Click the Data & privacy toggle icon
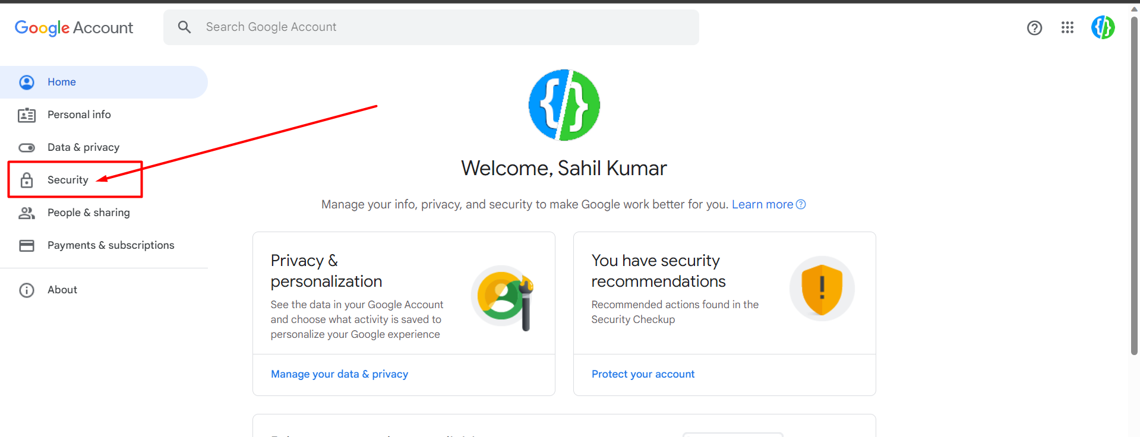Viewport: 1140px width, 437px height. tap(26, 147)
